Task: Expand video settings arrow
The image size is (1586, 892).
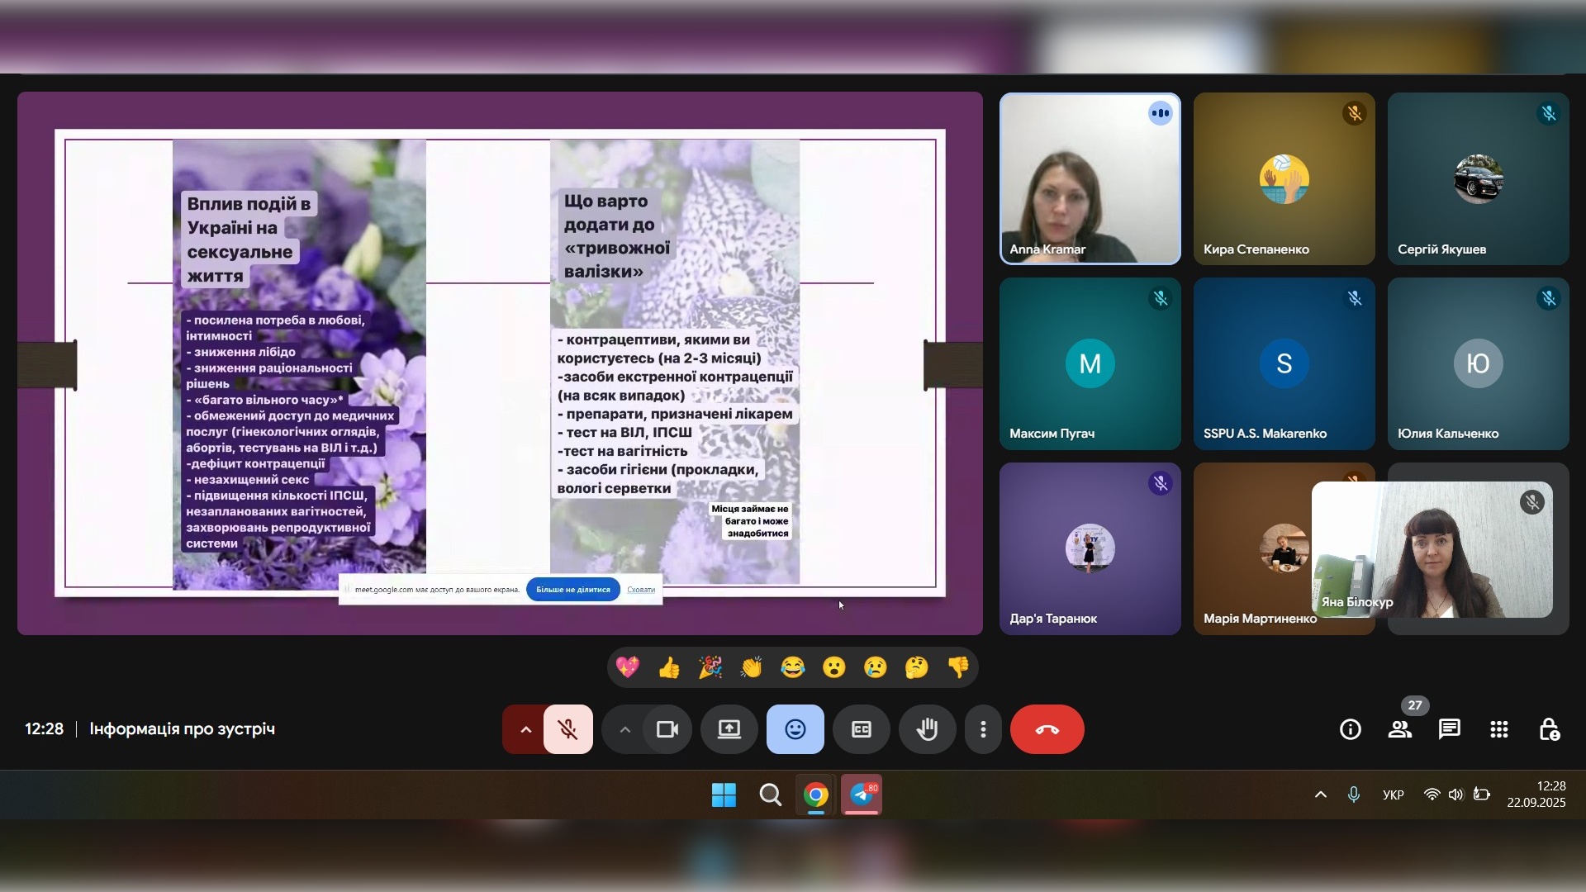Action: click(624, 729)
